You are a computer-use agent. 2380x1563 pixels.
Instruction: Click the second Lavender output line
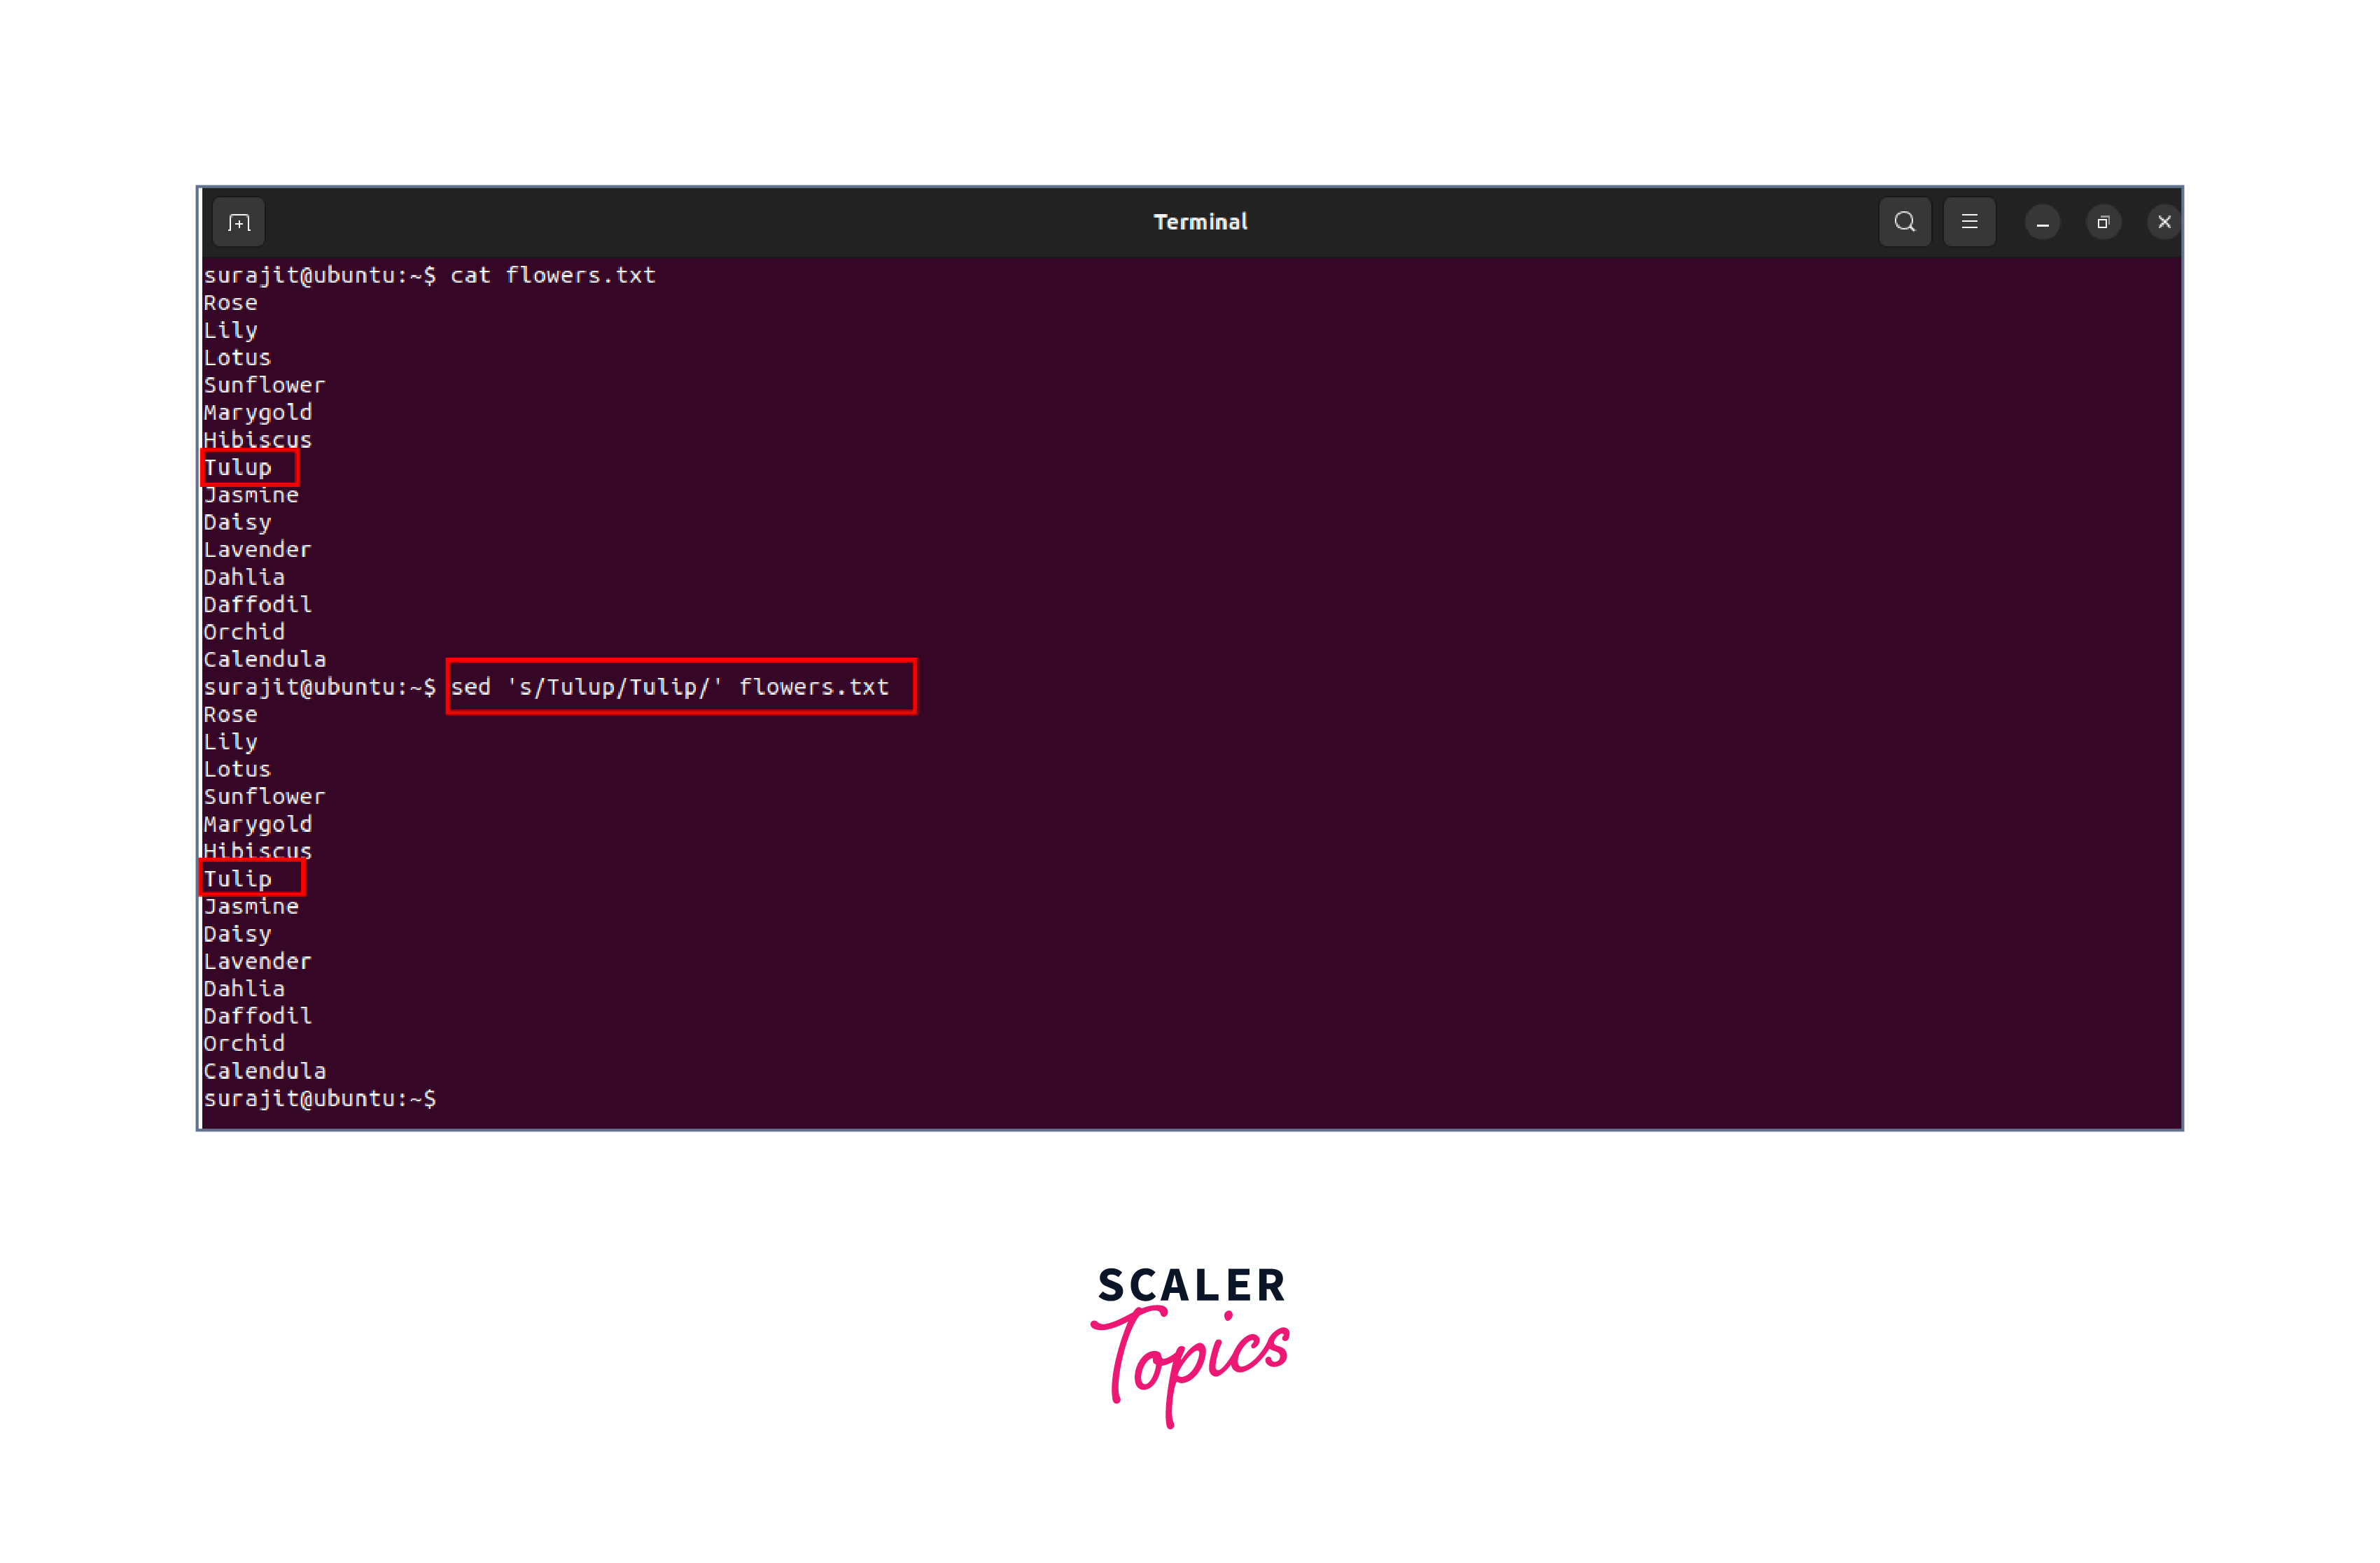pos(258,961)
